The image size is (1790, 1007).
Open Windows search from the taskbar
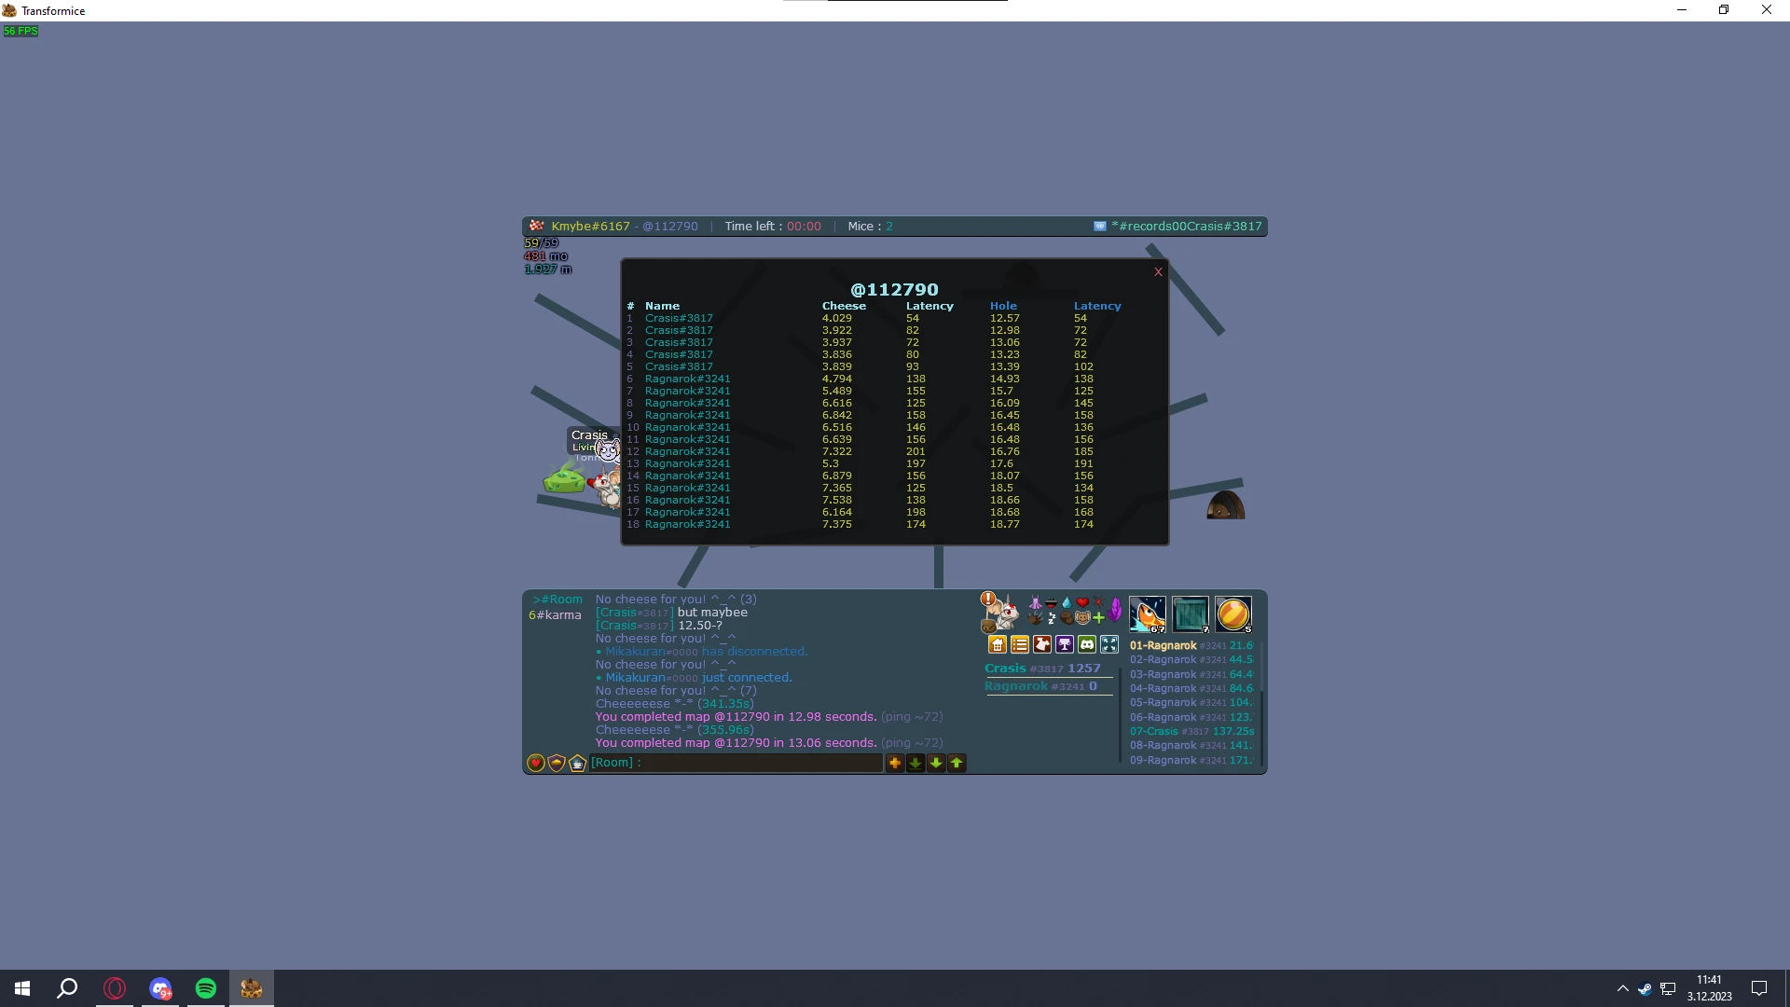pos(67,988)
